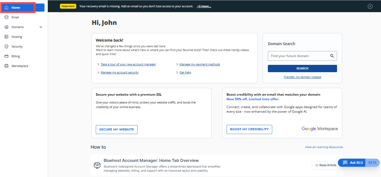Click the SECURE MY WEBSITE button
This screenshot has width=381, height=177.
pos(116,129)
